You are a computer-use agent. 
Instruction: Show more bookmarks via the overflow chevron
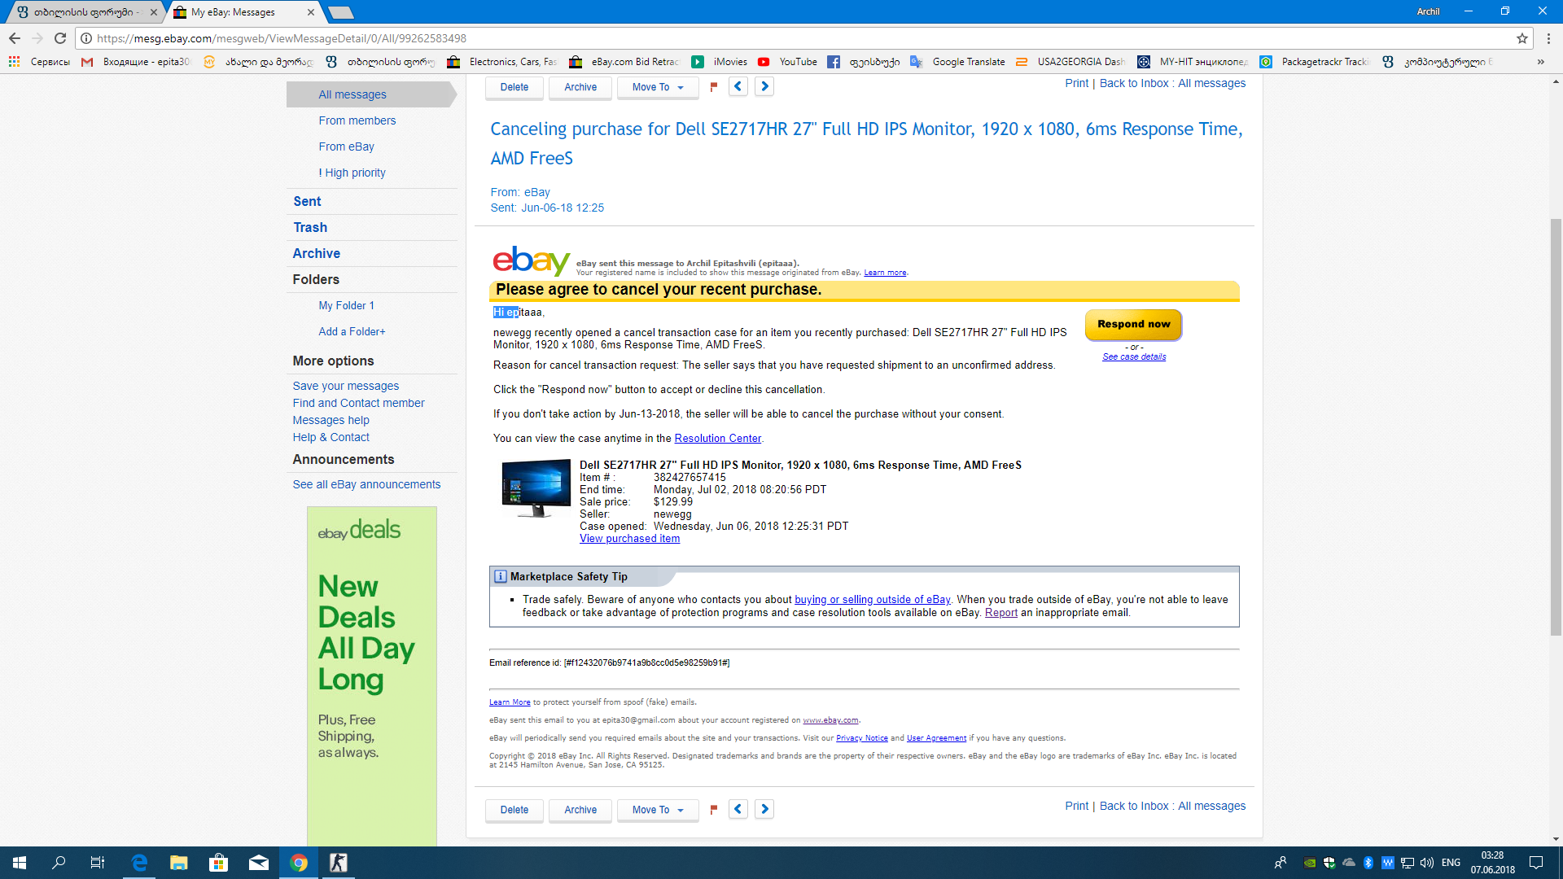[x=1540, y=62]
